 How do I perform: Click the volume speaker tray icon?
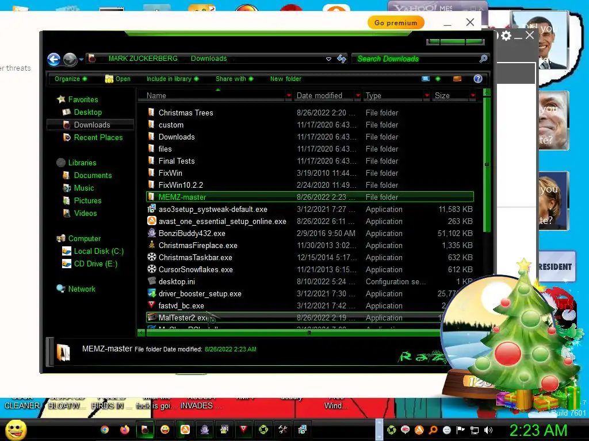click(x=488, y=430)
